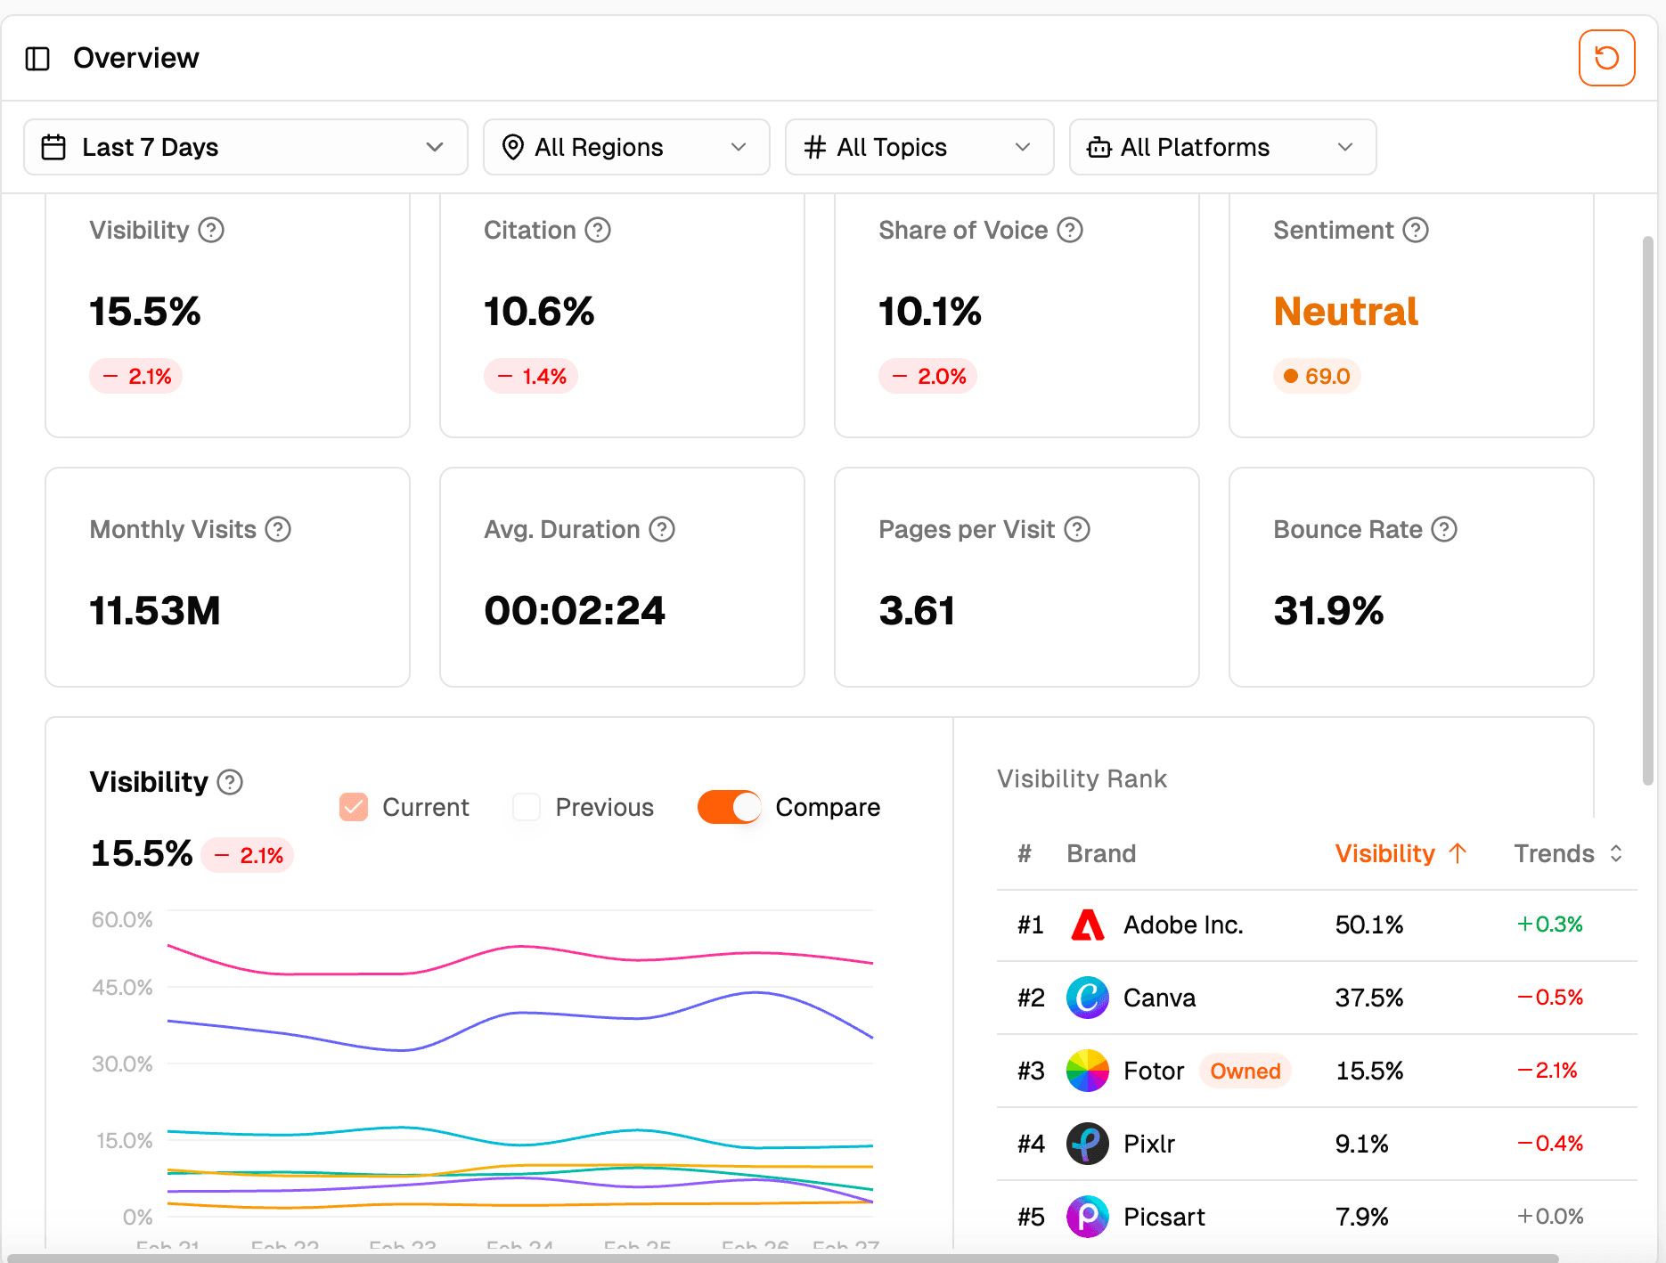
Task: Click the 69.0 sentiment score badge
Action: (1317, 376)
